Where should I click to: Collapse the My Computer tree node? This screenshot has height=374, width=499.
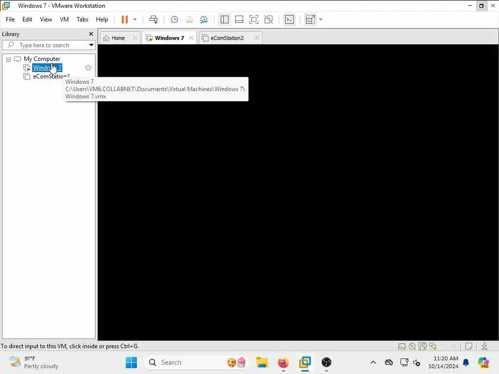[x=9, y=59]
